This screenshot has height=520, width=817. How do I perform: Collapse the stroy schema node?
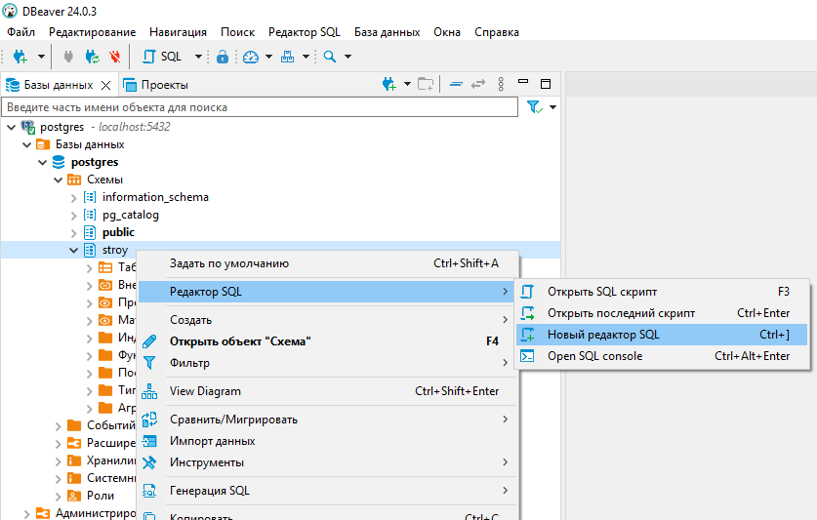coord(73,250)
